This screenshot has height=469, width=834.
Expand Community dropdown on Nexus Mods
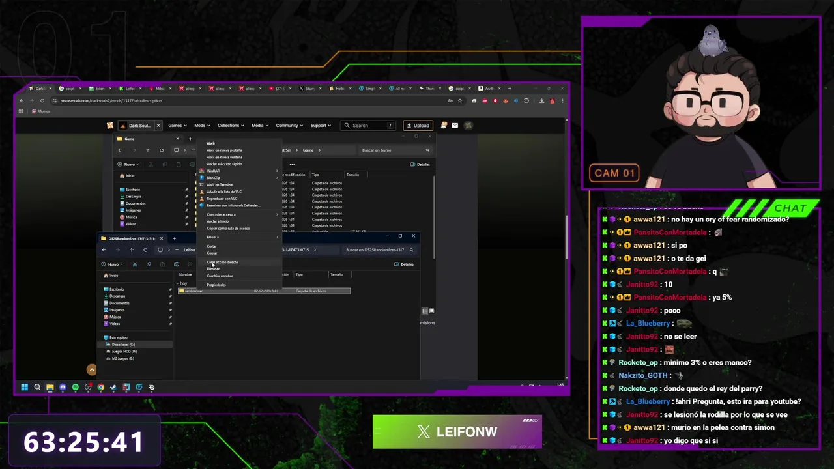pyautogui.click(x=289, y=125)
